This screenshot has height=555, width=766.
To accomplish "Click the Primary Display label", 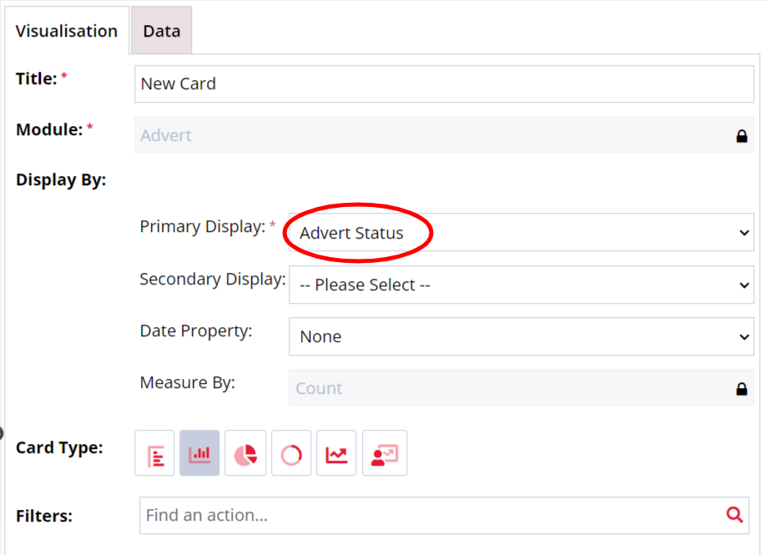I will tap(203, 226).
